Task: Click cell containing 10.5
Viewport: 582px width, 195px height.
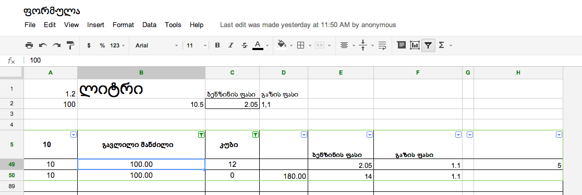Action: (141, 104)
